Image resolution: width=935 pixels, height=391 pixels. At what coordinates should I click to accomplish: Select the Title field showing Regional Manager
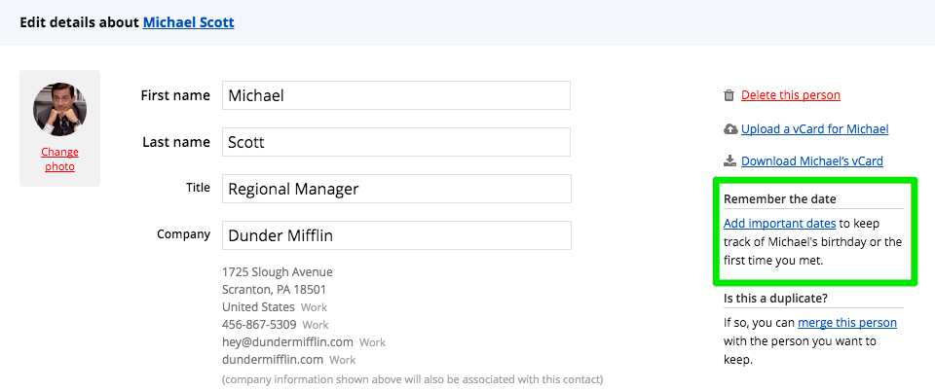(x=395, y=189)
